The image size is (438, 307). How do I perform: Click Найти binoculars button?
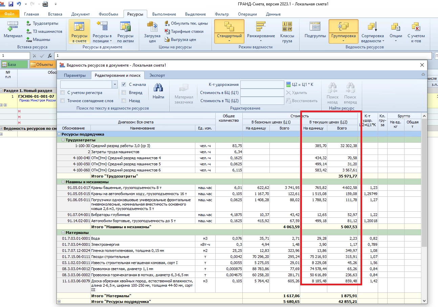click(158, 92)
